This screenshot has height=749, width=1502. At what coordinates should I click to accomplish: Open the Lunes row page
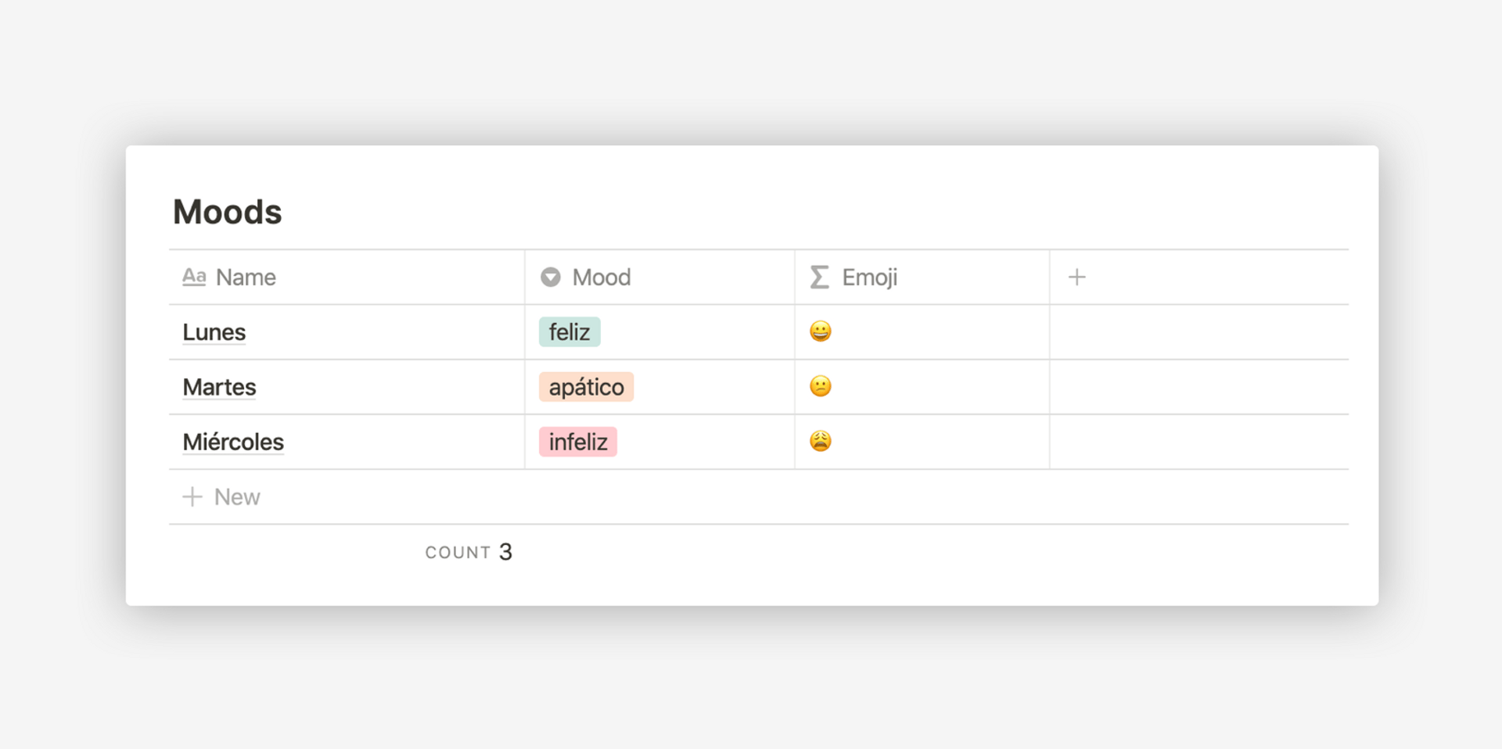[x=213, y=331]
